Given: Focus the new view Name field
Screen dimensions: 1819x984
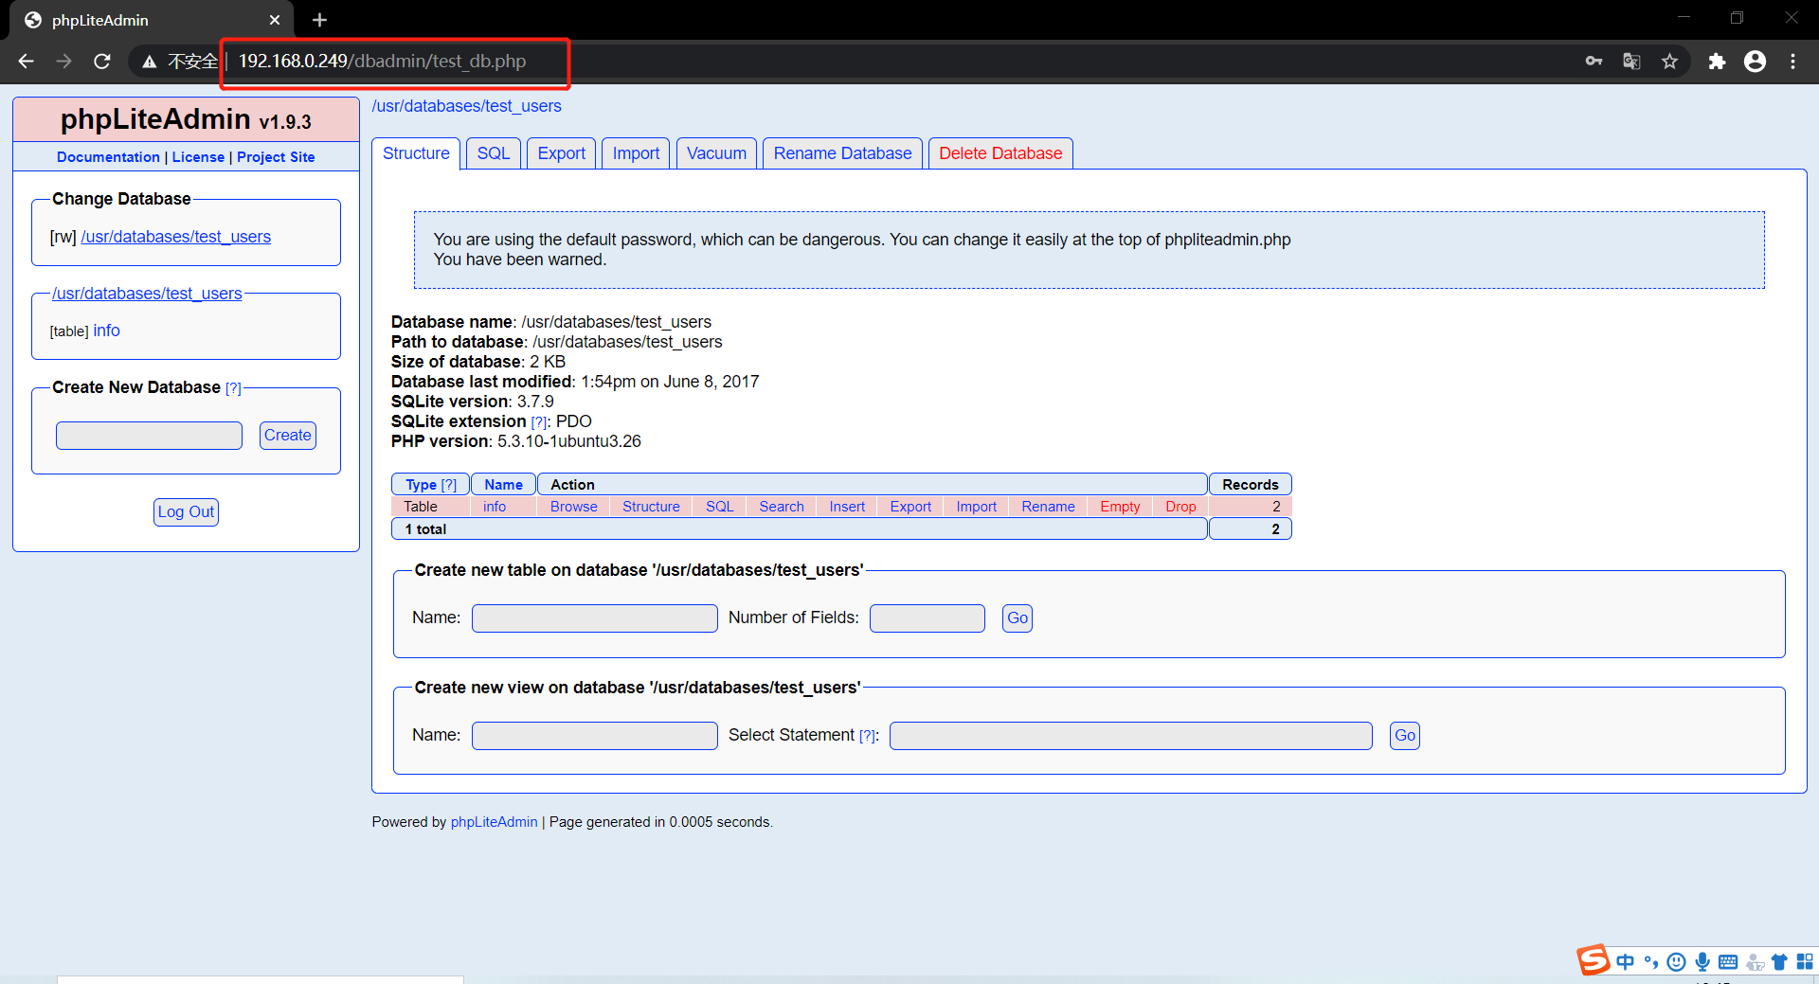Looking at the screenshot, I should (x=595, y=736).
